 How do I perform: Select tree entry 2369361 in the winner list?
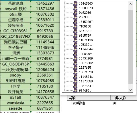85,17
